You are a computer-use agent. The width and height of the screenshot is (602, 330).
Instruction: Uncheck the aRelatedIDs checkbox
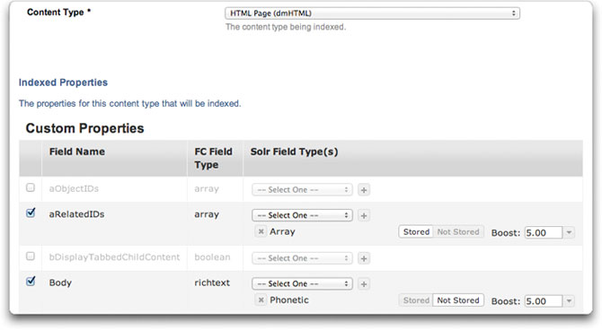point(31,213)
